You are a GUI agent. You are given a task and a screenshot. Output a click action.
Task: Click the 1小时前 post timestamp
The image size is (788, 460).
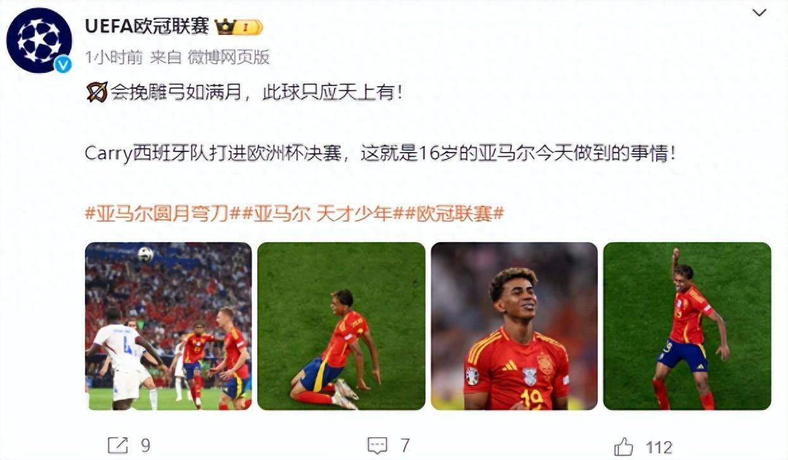pyautogui.click(x=113, y=58)
